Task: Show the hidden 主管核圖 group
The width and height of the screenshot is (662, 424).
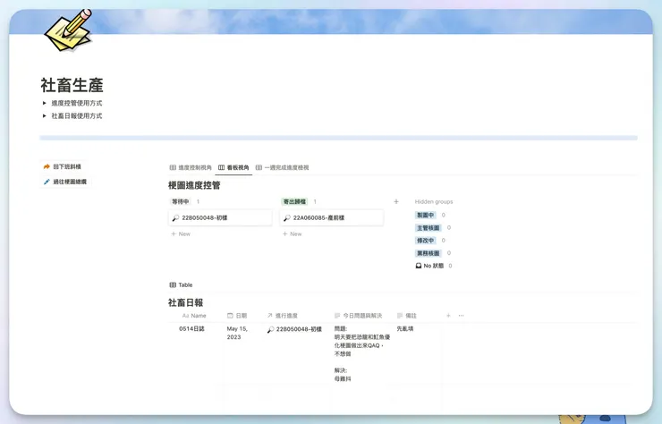Action: click(429, 227)
